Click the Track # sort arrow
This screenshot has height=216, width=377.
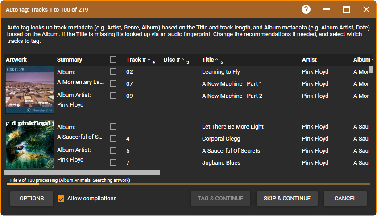point(149,60)
